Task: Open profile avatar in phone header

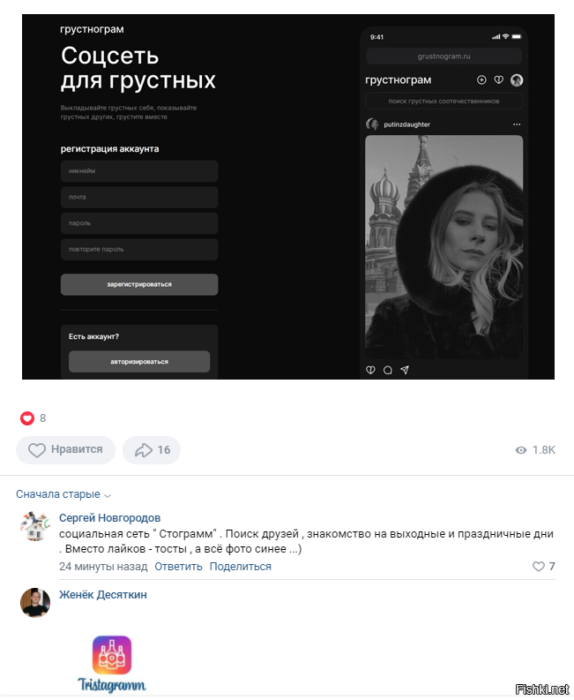Action: tap(517, 80)
